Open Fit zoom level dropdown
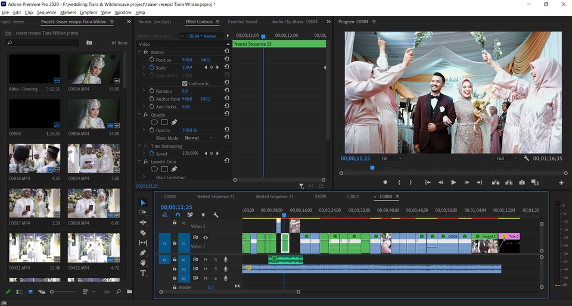Image resolution: width=572 pixels, height=306 pixels. (392, 158)
